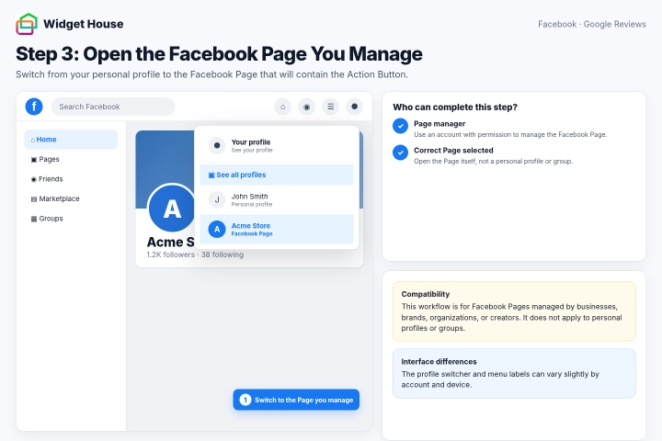The image size is (662, 441).
Task: Open the Facebook - Google Reviews link
Action: click(592, 24)
